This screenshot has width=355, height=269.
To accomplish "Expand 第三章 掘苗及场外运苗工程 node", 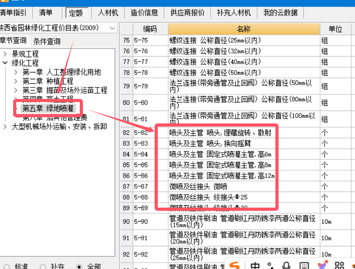I will pyautogui.click(x=15, y=90).
